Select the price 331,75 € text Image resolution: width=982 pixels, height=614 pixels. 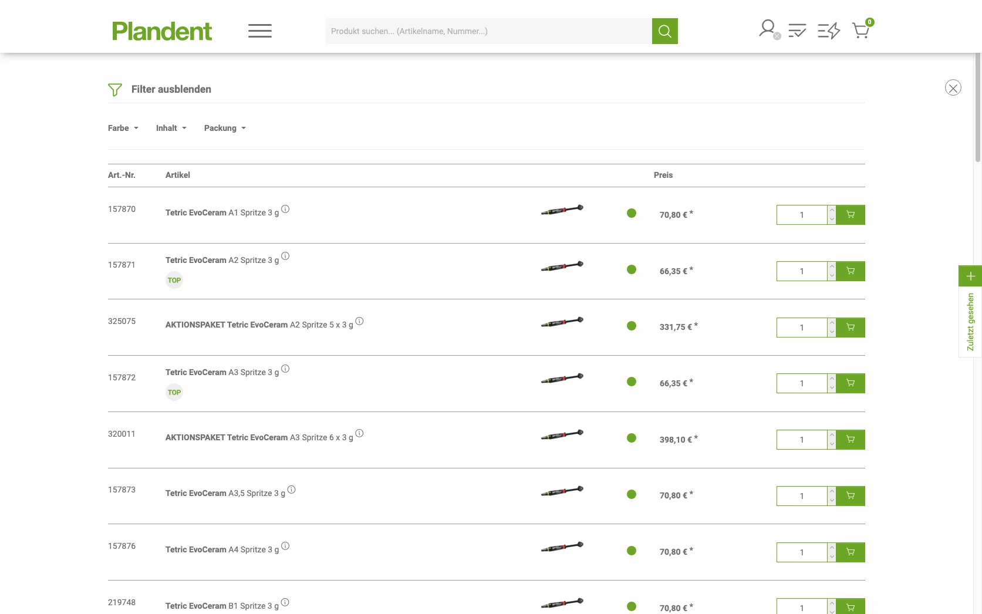pyautogui.click(x=676, y=327)
